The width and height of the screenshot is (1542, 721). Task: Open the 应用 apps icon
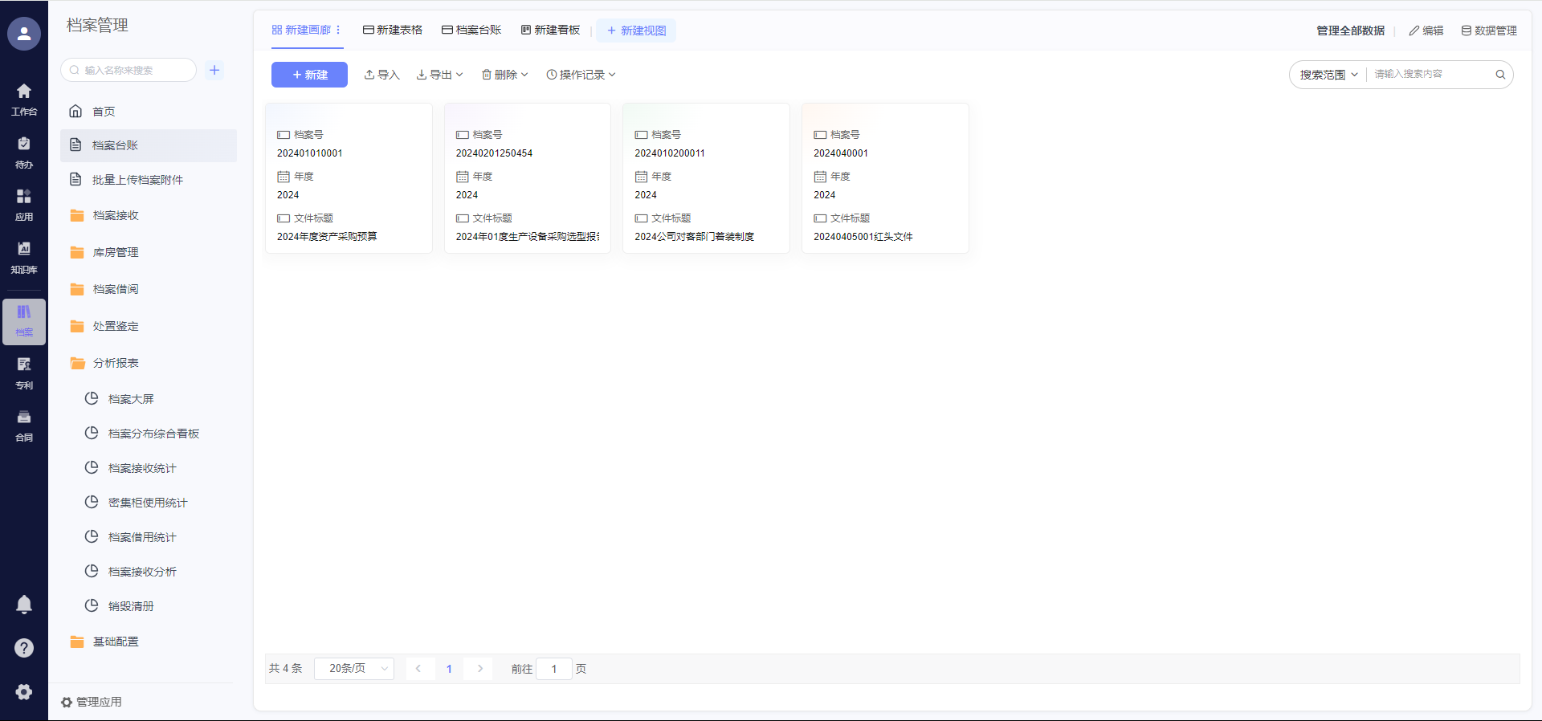(24, 205)
